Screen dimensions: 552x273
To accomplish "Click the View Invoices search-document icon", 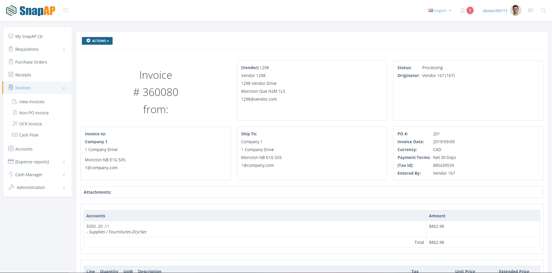I will [15, 101].
